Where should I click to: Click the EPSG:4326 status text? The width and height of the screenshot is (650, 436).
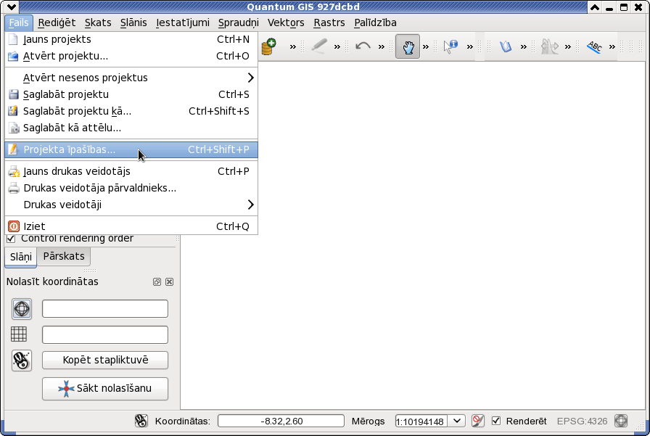[582, 421]
